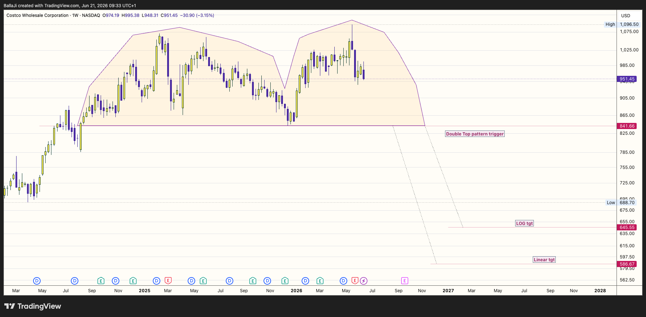Click the dividend marker at May 2025
This screenshot has width=646, height=317.
point(192,281)
